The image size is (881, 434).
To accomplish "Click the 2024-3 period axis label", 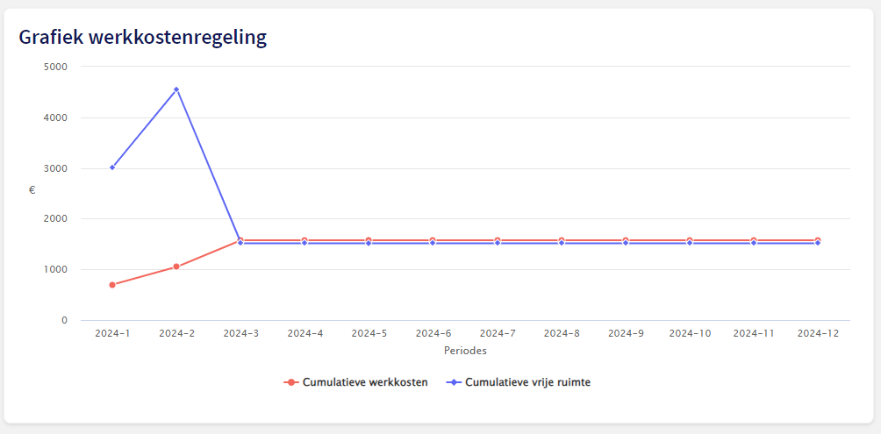I will [241, 334].
